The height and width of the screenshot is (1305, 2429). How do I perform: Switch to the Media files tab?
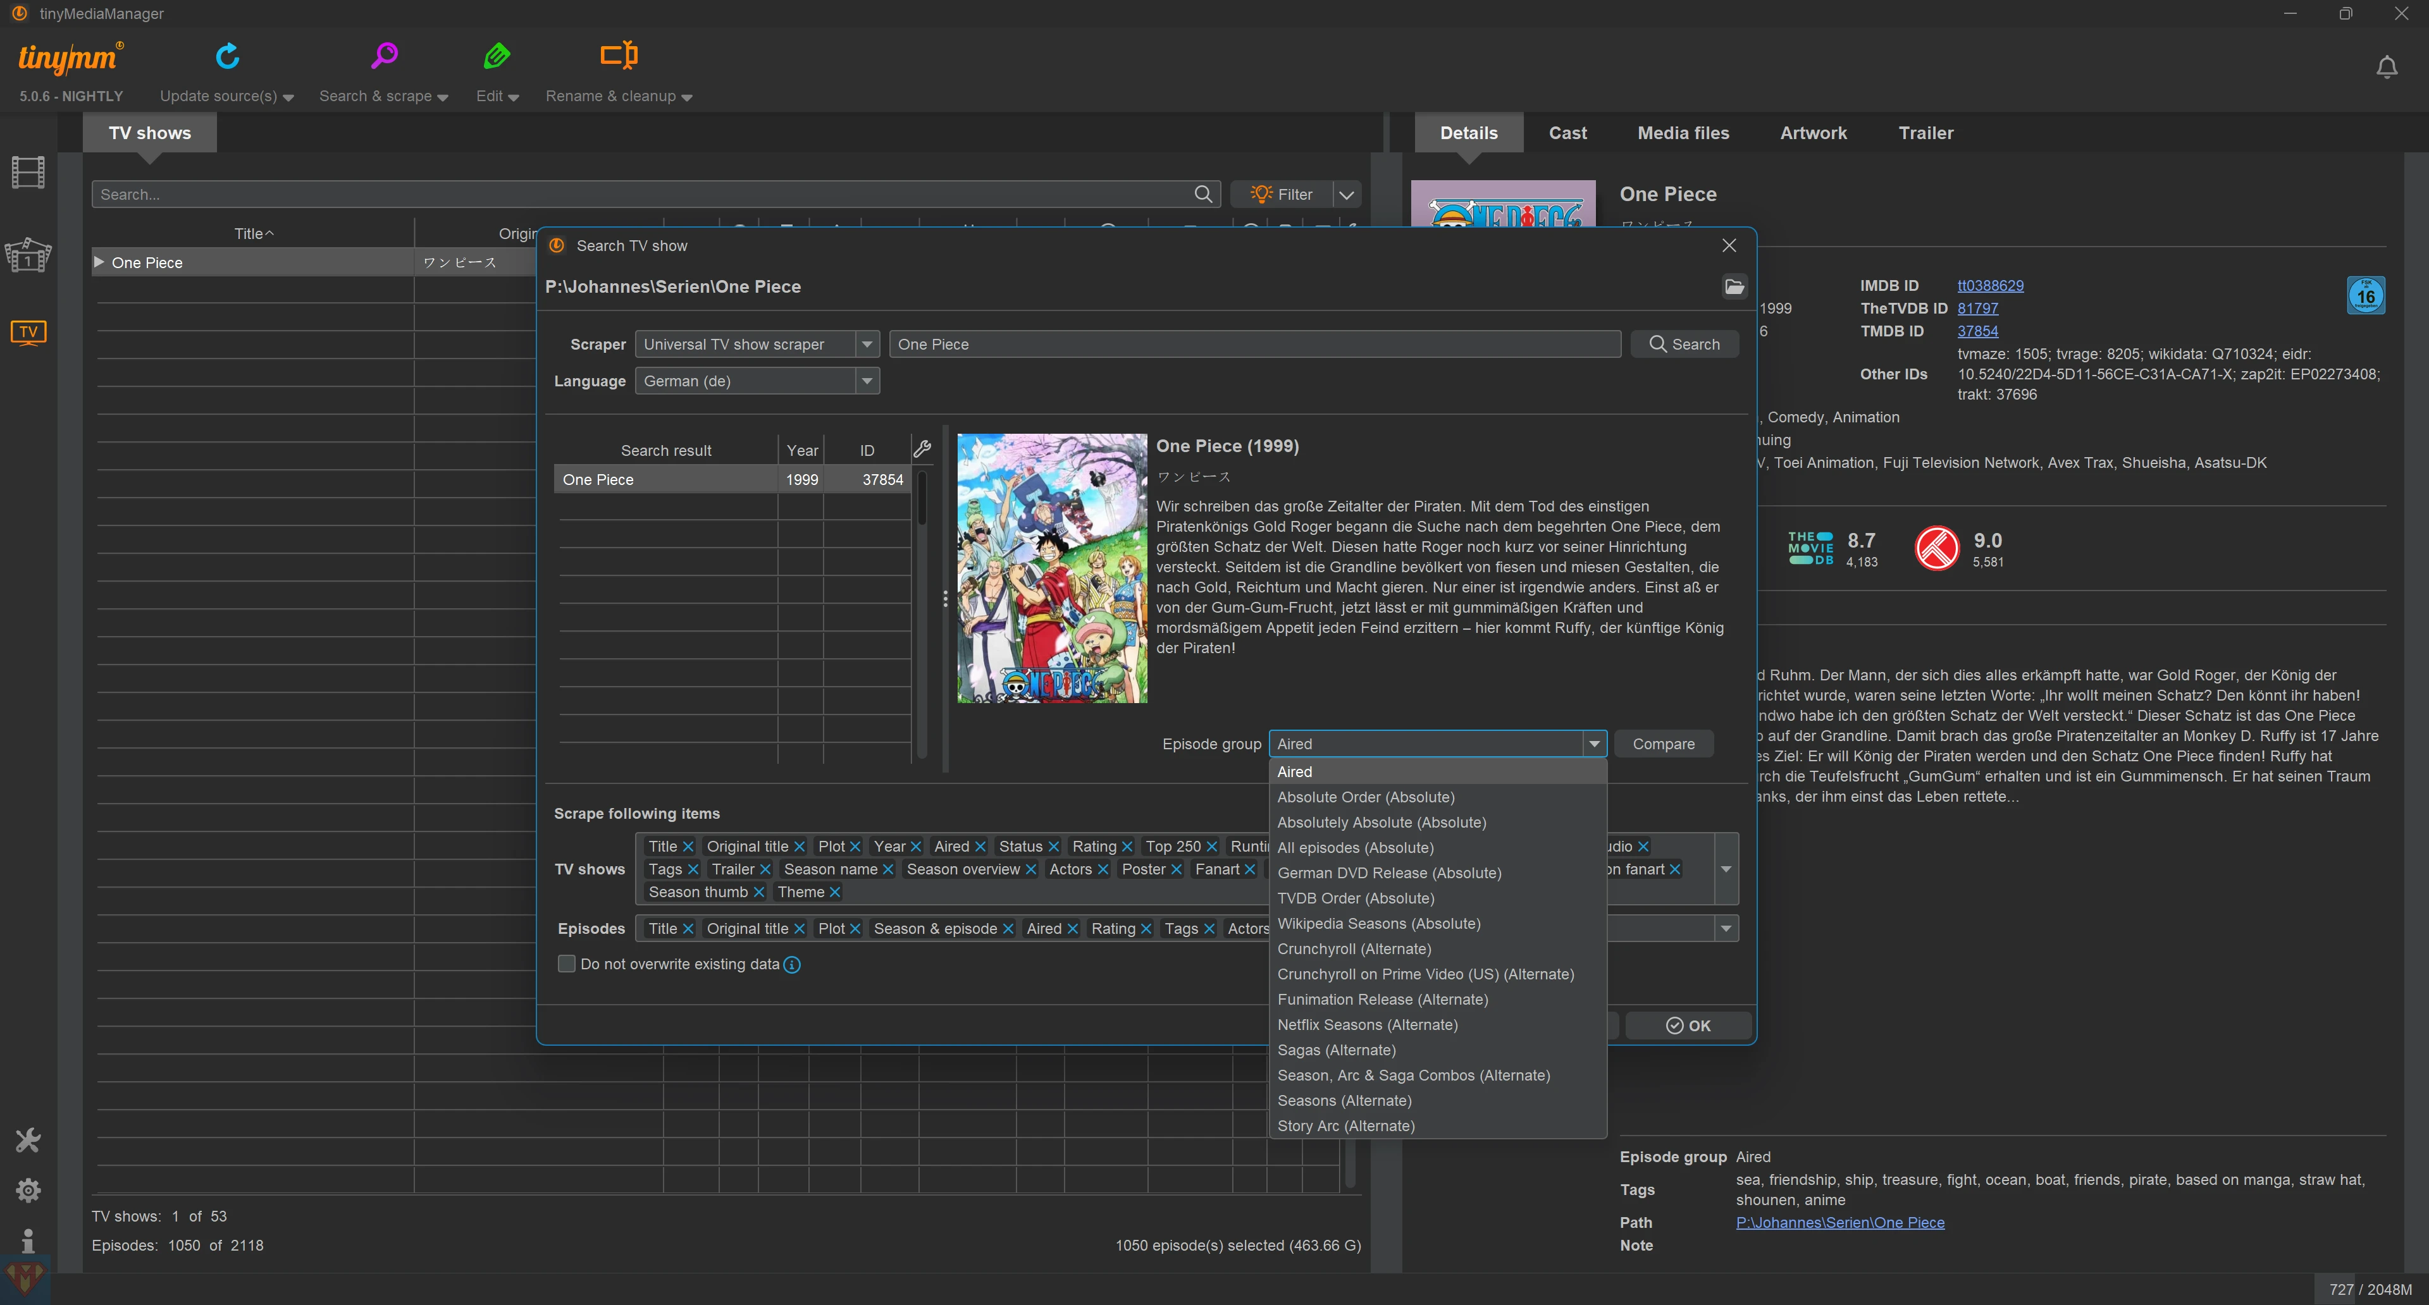pyautogui.click(x=1683, y=133)
